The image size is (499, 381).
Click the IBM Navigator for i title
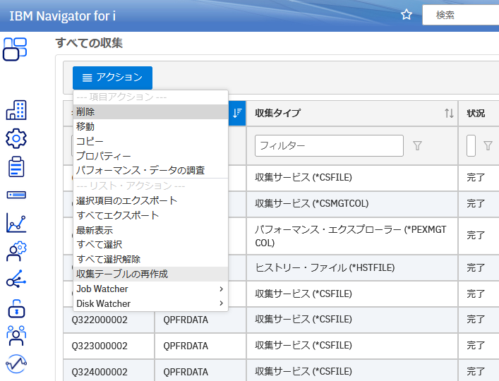click(62, 16)
